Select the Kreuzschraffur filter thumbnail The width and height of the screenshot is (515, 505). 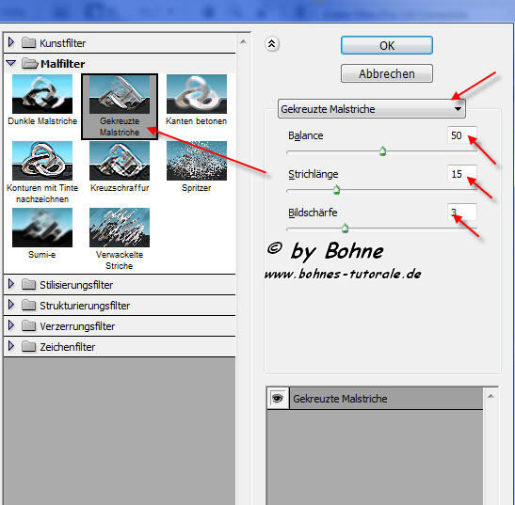point(120,161)
